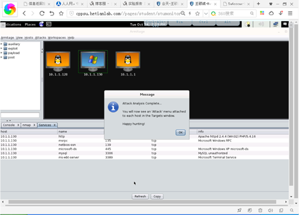Click the browser address bar URL
The image size is (299, 215).
click(128, 14)
